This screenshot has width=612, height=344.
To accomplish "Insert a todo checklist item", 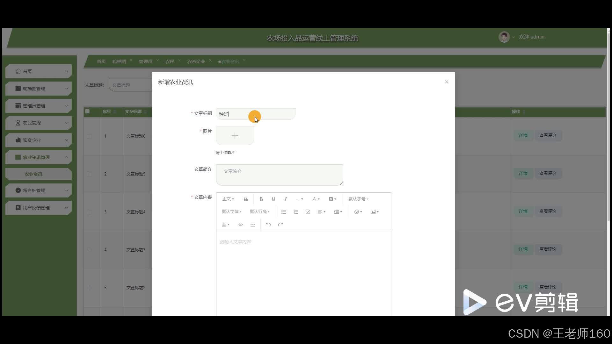I will 308,212.
